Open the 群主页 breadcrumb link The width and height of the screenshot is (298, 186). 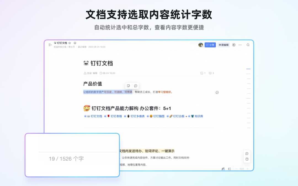tap(72, 47)
